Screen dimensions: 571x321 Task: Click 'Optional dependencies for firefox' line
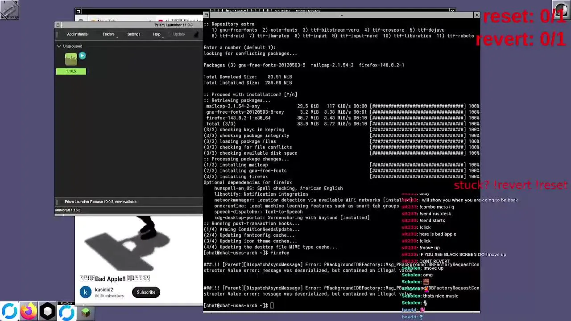point(248,182)
